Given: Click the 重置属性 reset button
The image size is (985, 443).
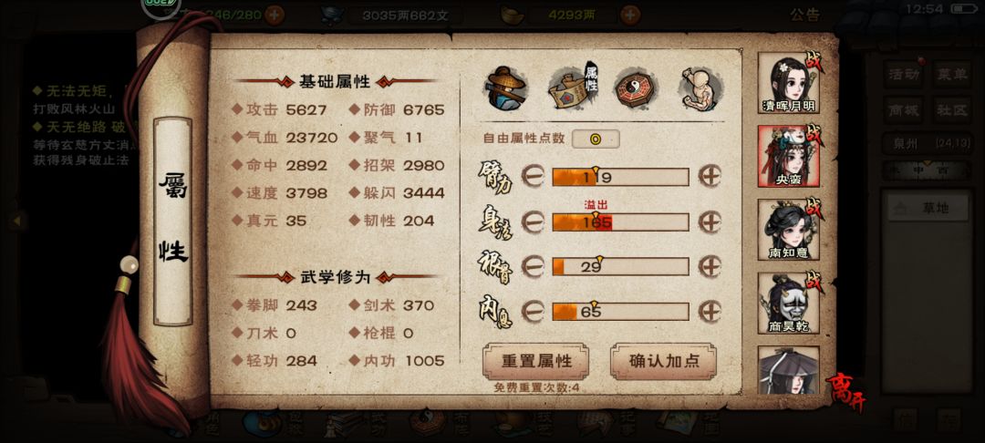Looking at the screenshot, I should click(x=536, y=362).
